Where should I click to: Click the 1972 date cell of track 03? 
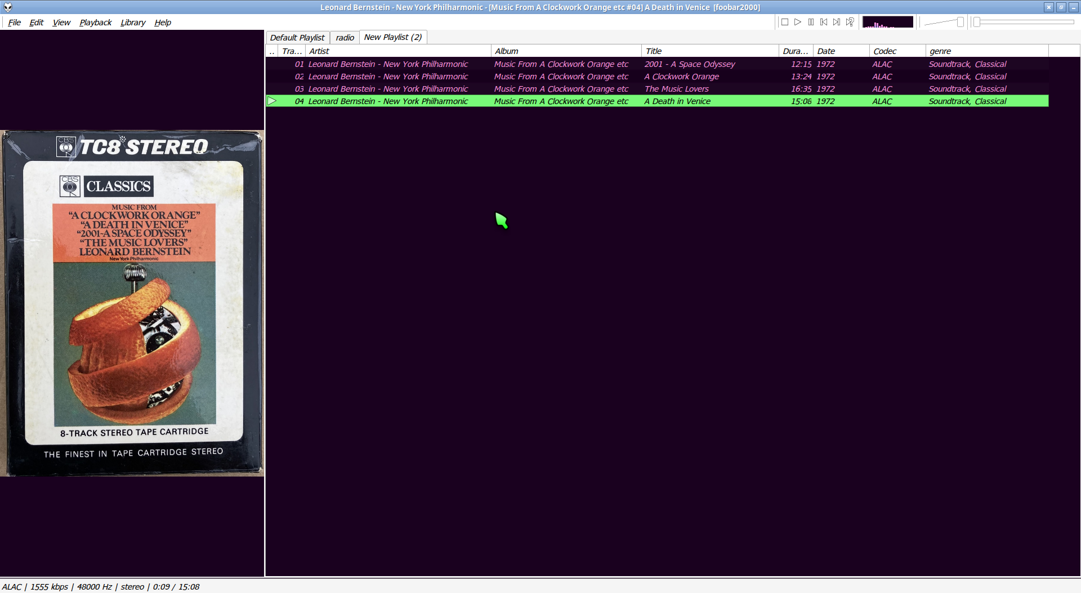click(825, 89)
